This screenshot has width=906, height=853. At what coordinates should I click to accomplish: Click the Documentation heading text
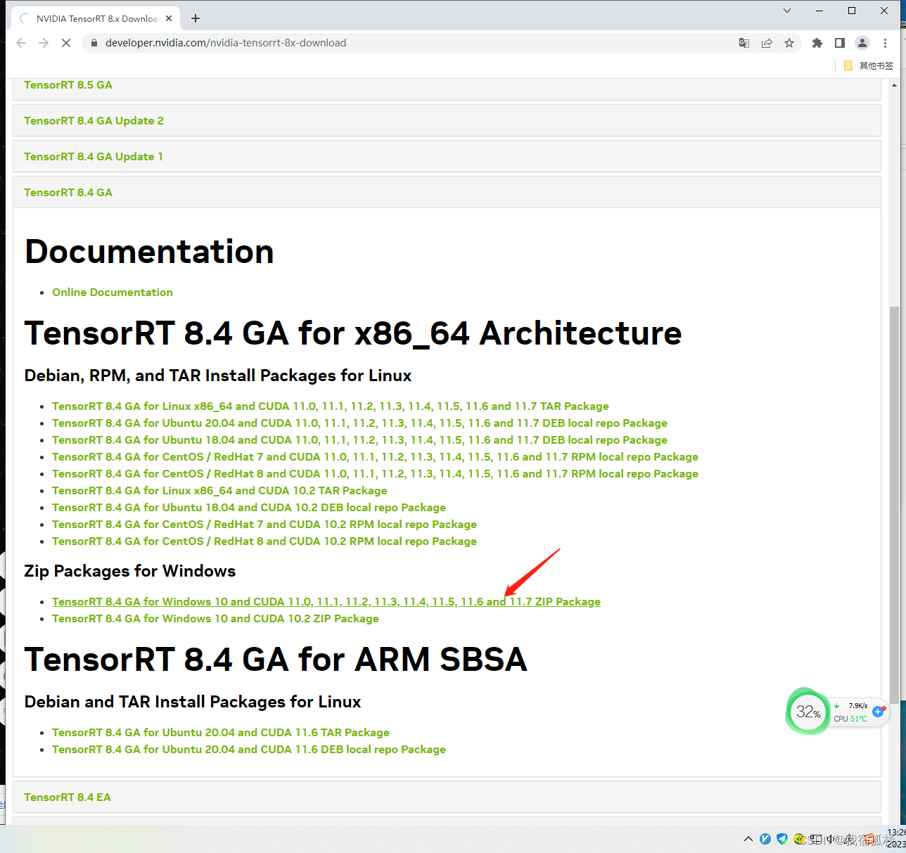point(149,252)
